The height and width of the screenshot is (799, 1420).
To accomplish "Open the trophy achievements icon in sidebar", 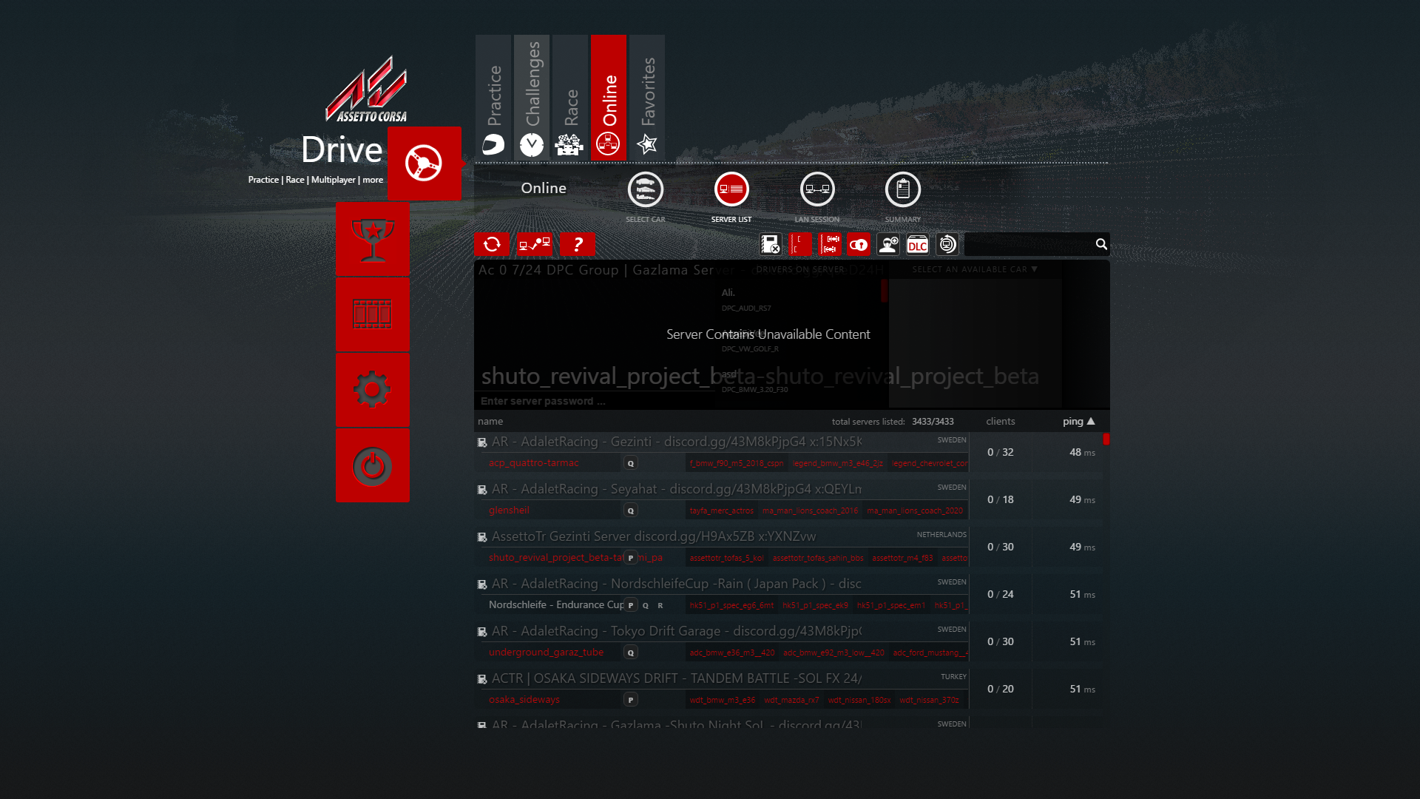I will tap(372, 239).
